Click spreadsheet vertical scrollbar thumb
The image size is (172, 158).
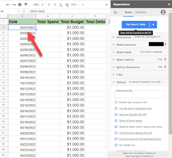pos(109,22)
